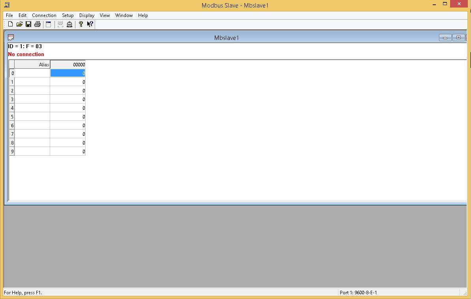This screenshot has width=471, height=299.
Task: Activate context help arrow tool
Action: click(x=90, y=24)
